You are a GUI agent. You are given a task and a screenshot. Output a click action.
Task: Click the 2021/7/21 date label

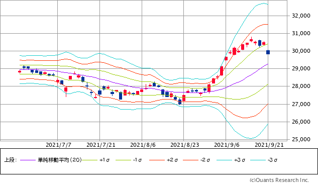pos(101,145)
